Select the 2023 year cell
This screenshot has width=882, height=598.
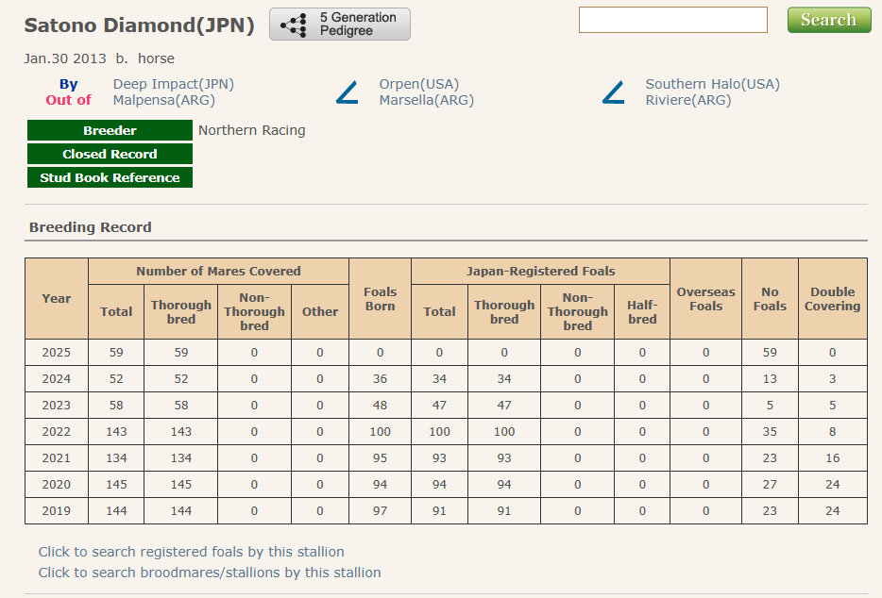(x=57, y=406)
